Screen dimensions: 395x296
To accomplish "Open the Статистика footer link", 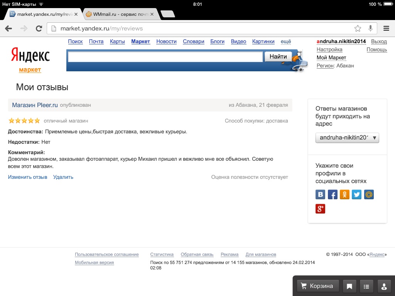I will pyautogui.click(x=162, y=254).
